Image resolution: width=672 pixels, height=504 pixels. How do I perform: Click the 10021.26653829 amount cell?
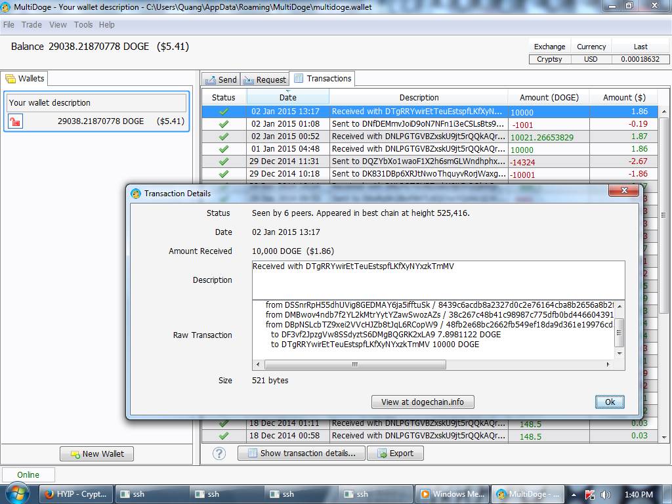(549, 137)
